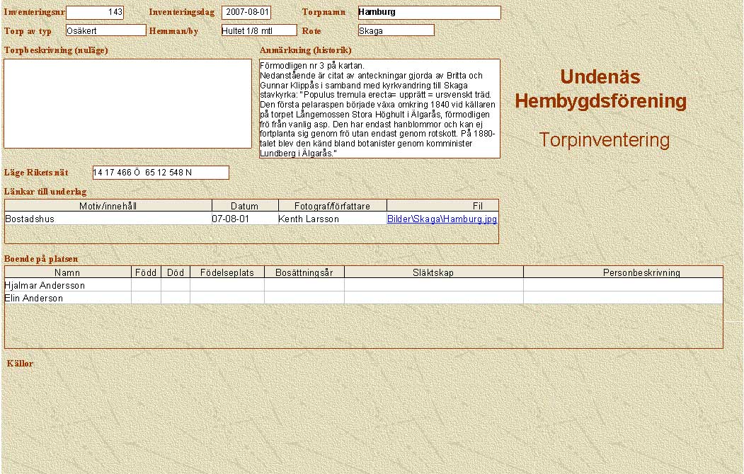Screen dimensions: 744x474
Task: Click the Datum column header
Action: [244, 206]
